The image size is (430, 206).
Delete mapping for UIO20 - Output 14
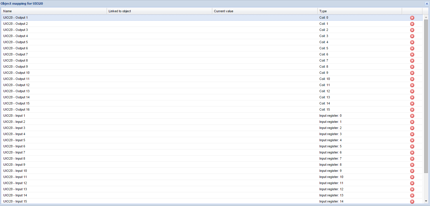[412, 97]
